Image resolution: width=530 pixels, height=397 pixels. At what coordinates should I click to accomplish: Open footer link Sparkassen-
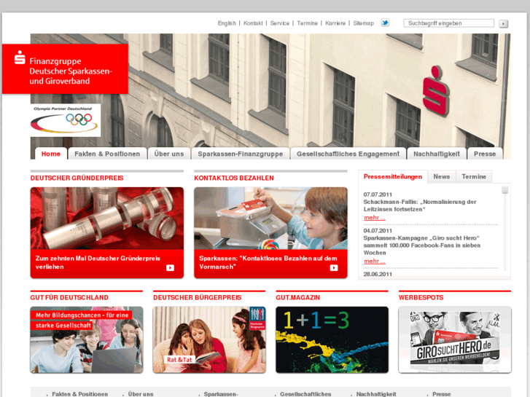tap(221, 394)
